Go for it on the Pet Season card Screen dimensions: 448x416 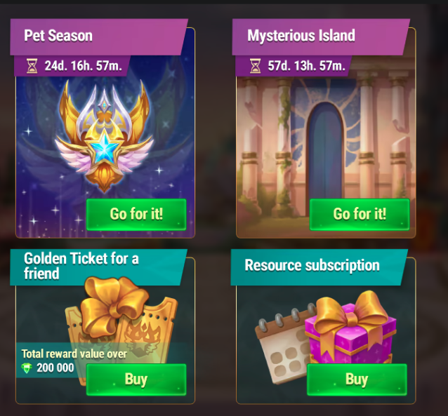[x=136, y=215]
